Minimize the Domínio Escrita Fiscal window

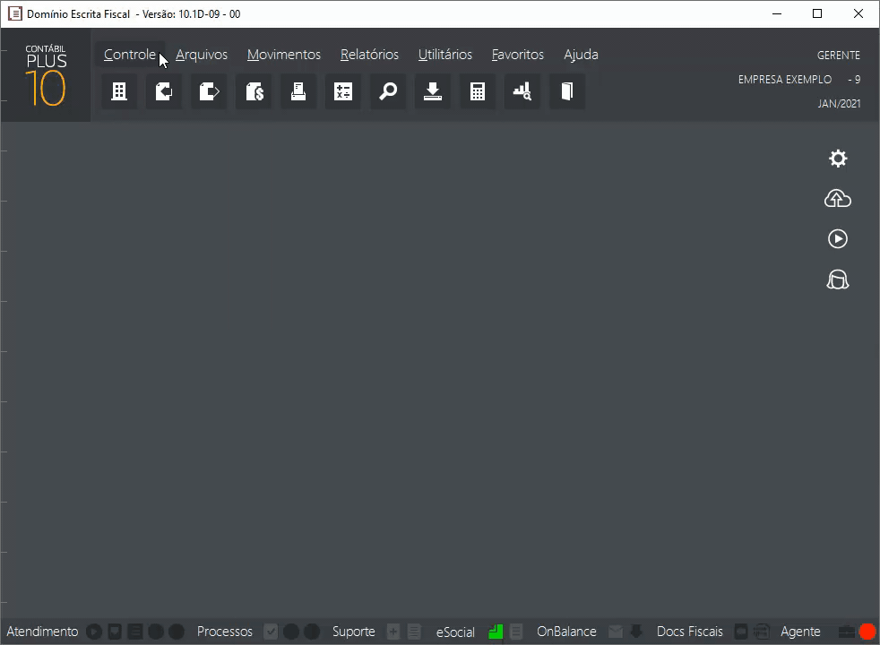pos(777,14)
